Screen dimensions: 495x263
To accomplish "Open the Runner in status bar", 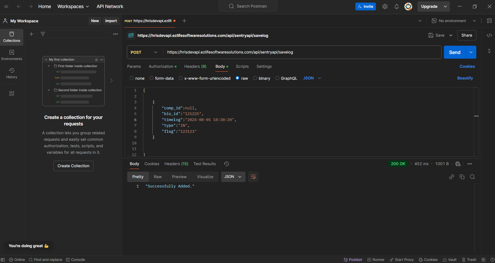I will pos(376,260).
